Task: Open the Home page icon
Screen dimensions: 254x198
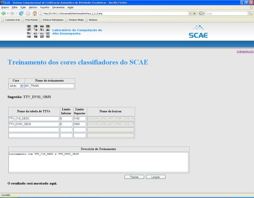Action: 35,14
